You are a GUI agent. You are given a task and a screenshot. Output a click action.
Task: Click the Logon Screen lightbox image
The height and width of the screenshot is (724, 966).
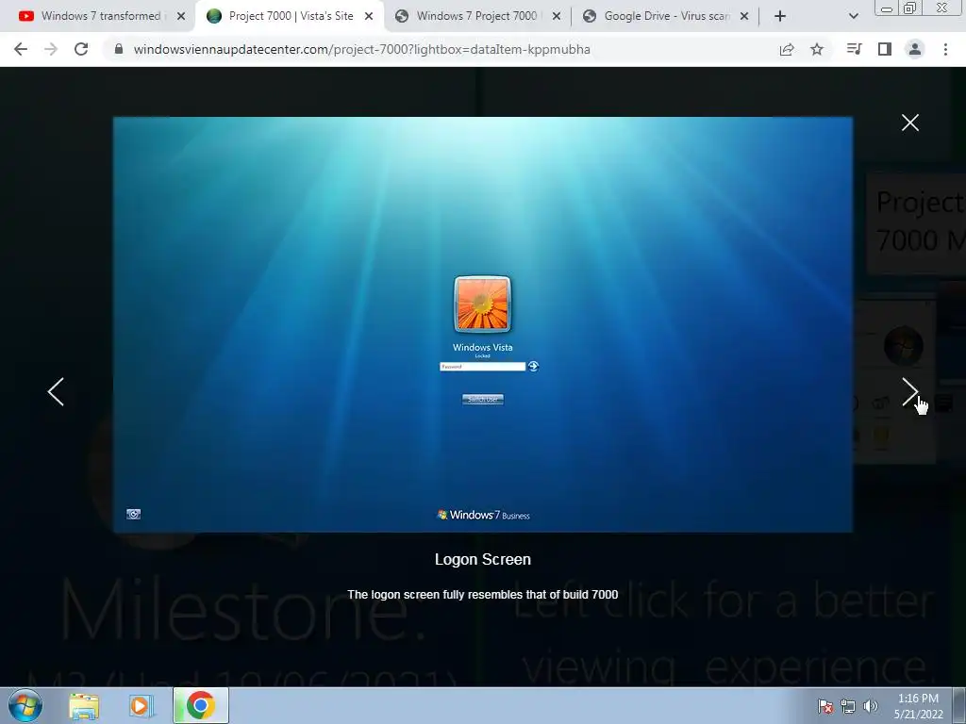point(482,324)
